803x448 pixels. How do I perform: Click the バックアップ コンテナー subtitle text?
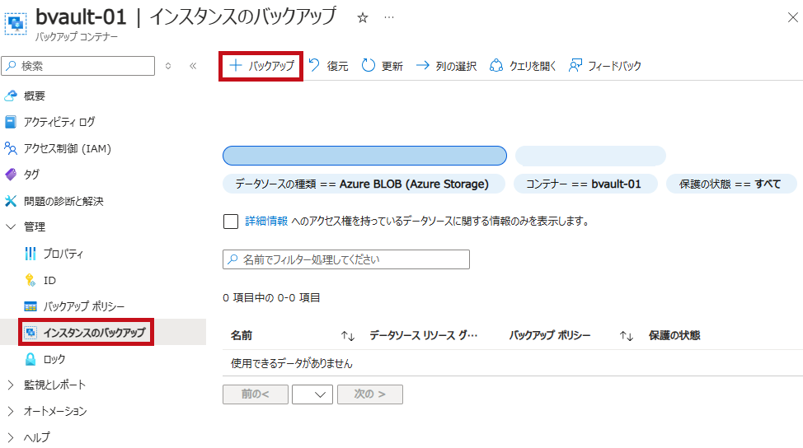[77, 37]
